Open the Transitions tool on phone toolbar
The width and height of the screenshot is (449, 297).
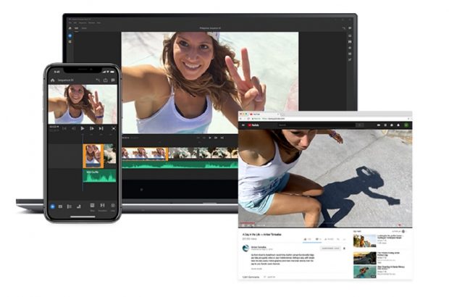pyautogui.click(x=102, y=206)
